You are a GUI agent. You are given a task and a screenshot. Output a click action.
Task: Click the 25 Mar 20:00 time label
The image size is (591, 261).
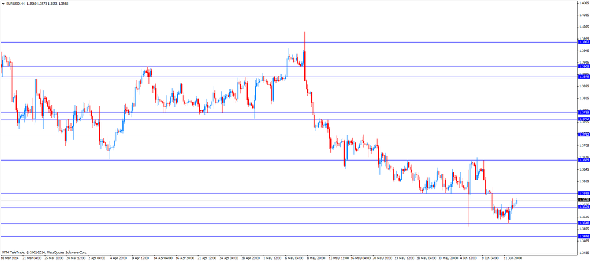tap(54, 259)
